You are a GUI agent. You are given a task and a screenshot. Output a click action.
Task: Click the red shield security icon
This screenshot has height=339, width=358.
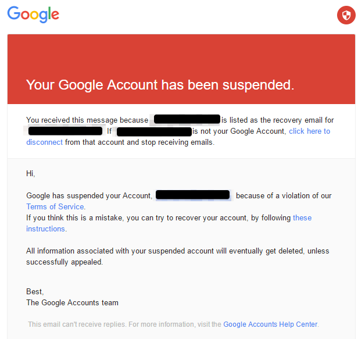click(345, 16)
